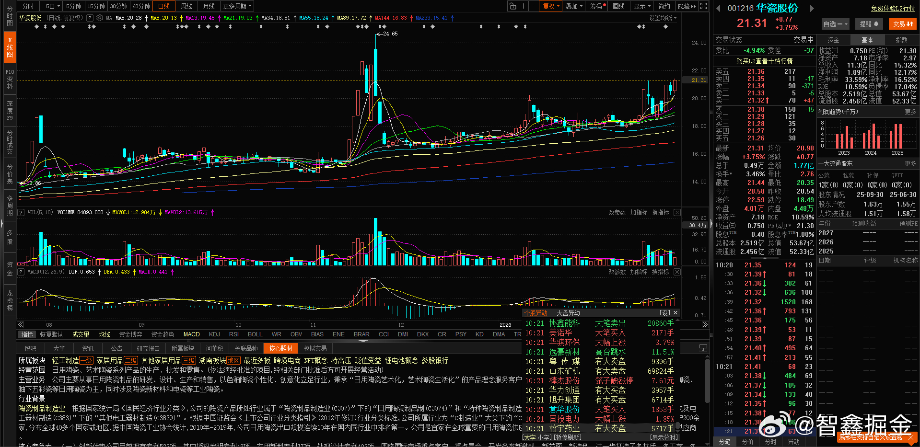Go to next stock with the right arrow
The height and width of the screenshot is (447, 920).
[x=812, y=8]
